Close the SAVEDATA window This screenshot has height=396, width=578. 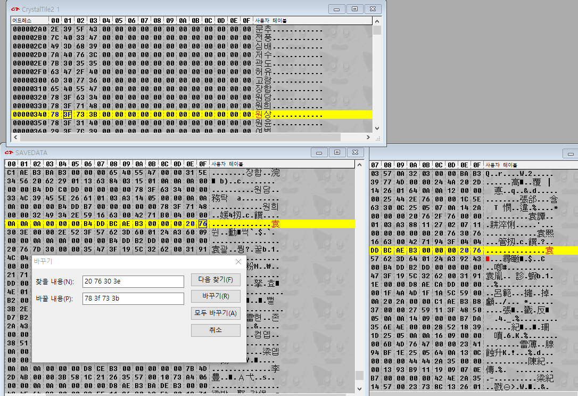(356, 152)
